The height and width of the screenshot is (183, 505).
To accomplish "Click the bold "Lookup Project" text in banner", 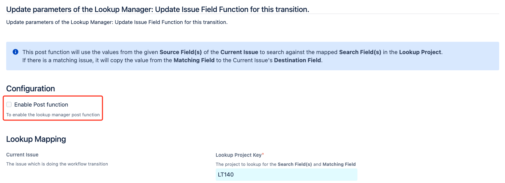I will [420, 52].
